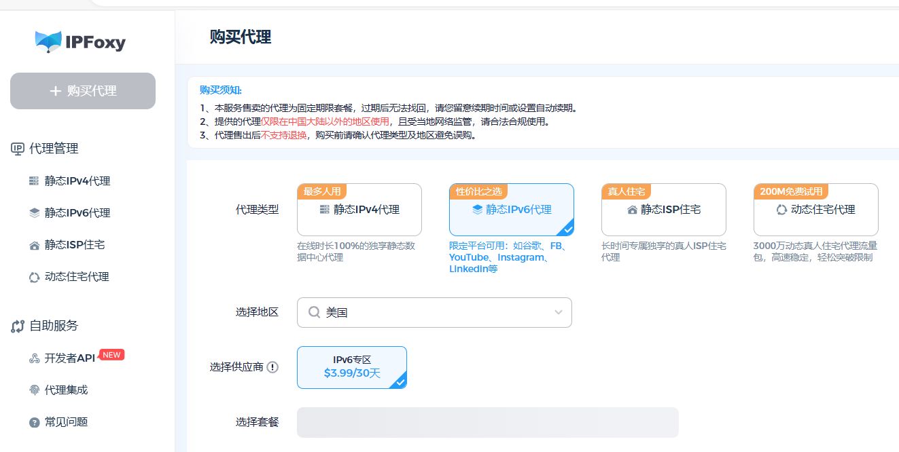Click the 常见问题 question mark icon
The image size is (899, 452).
pos(34,422)
